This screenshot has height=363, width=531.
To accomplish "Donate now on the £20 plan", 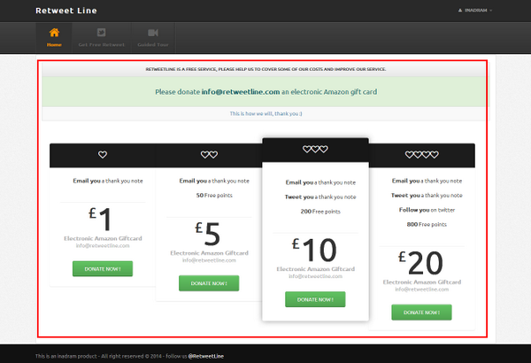I will [421, 313].
